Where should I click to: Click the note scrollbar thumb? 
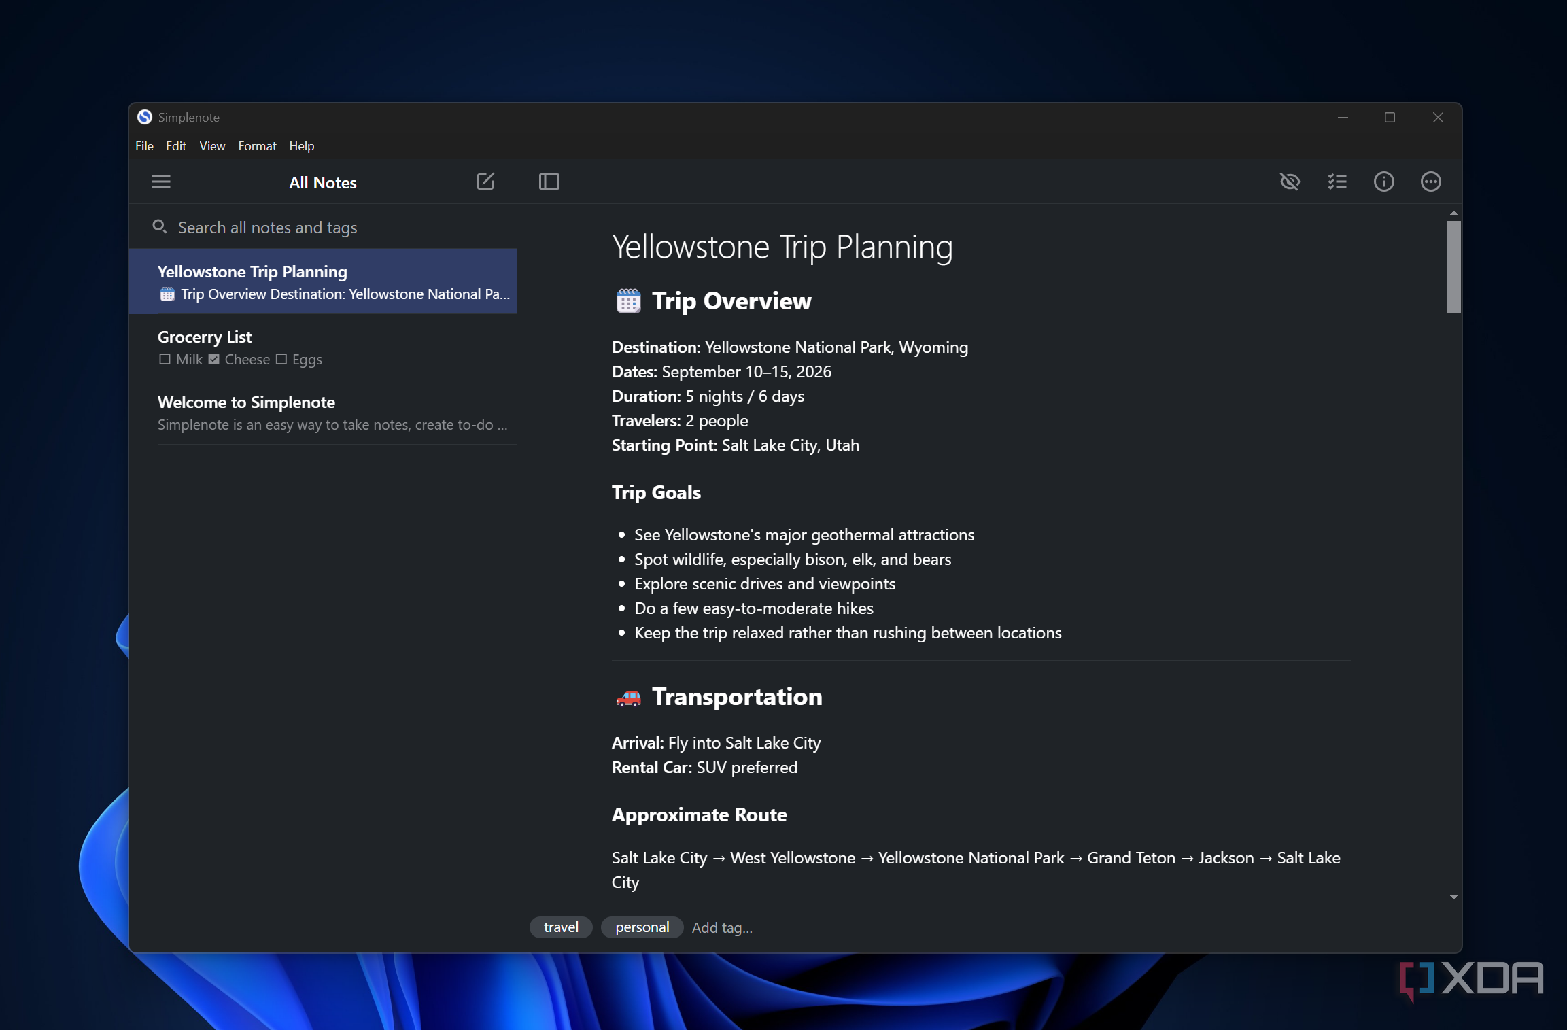click(1453, 267)
